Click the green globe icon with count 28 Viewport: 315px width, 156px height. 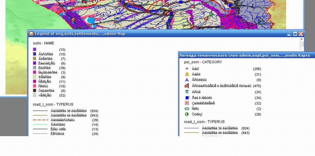click(187, 114)
